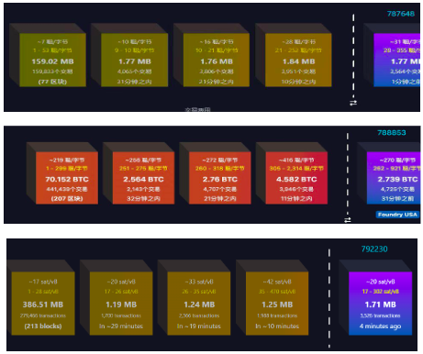Select the 4.582 BTC pending block

point(296,178)
